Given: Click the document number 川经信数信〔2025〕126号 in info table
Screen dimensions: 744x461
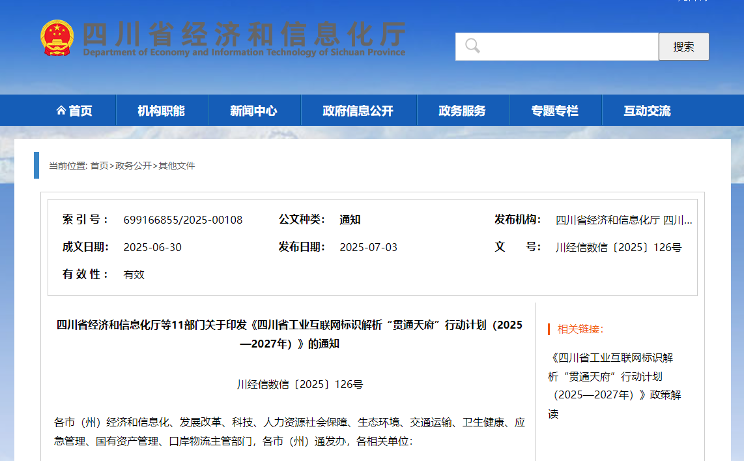Looking at the screenshot, I should (x=618, y=248).
